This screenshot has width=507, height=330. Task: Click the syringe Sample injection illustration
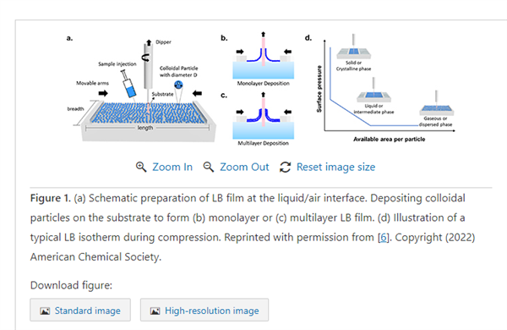point(128,84)
